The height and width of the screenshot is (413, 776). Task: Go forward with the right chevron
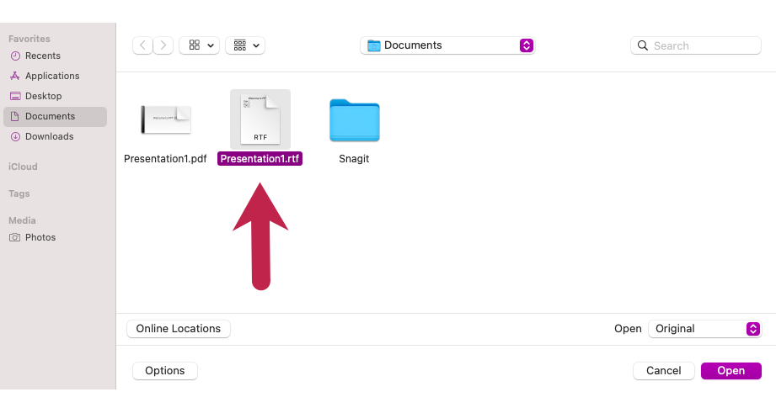(x=163, y=45)
